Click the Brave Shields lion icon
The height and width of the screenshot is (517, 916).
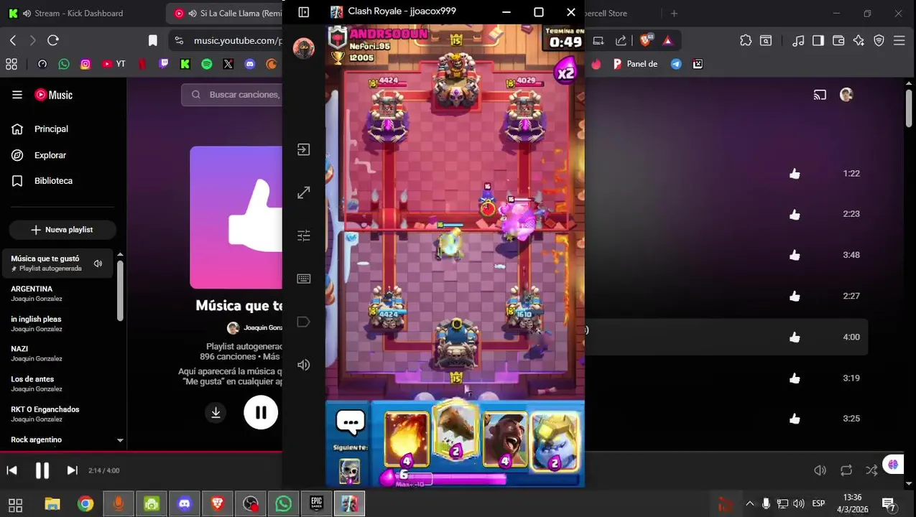[645, 41]
